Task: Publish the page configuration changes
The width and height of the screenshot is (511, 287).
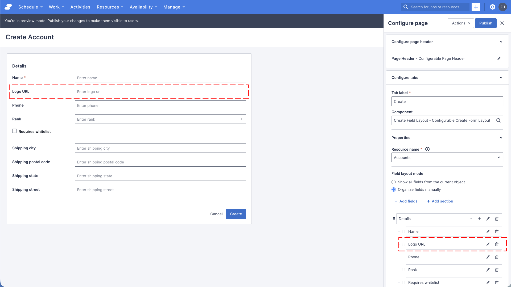Action: coord(485,23)
